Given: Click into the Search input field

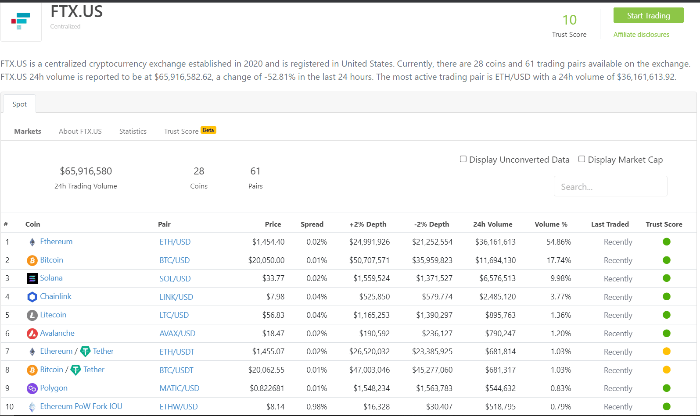Looking at the screenshot, I should coord(610,187).
